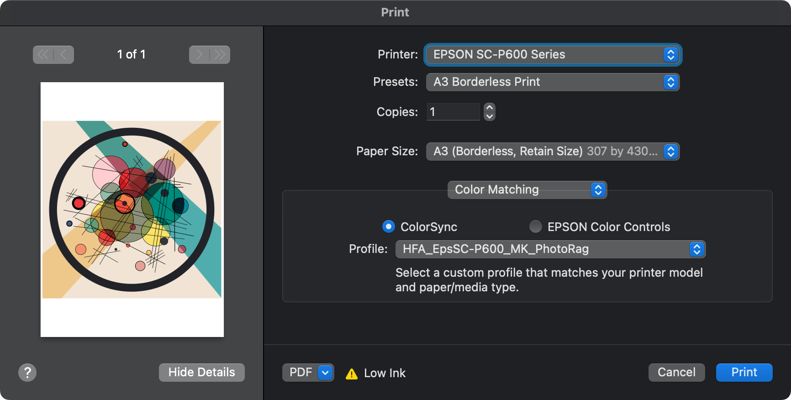This screenshot has height=400, width=791.
Task: Choose a different ColorSync Profile
Action: tap(550, 249)
